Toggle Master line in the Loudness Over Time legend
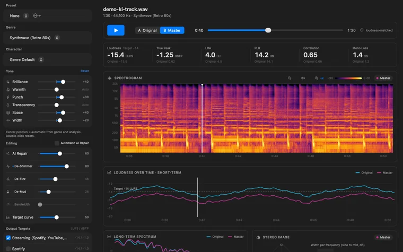The width and height of the screenshot is (403, 252). (385, 173)
